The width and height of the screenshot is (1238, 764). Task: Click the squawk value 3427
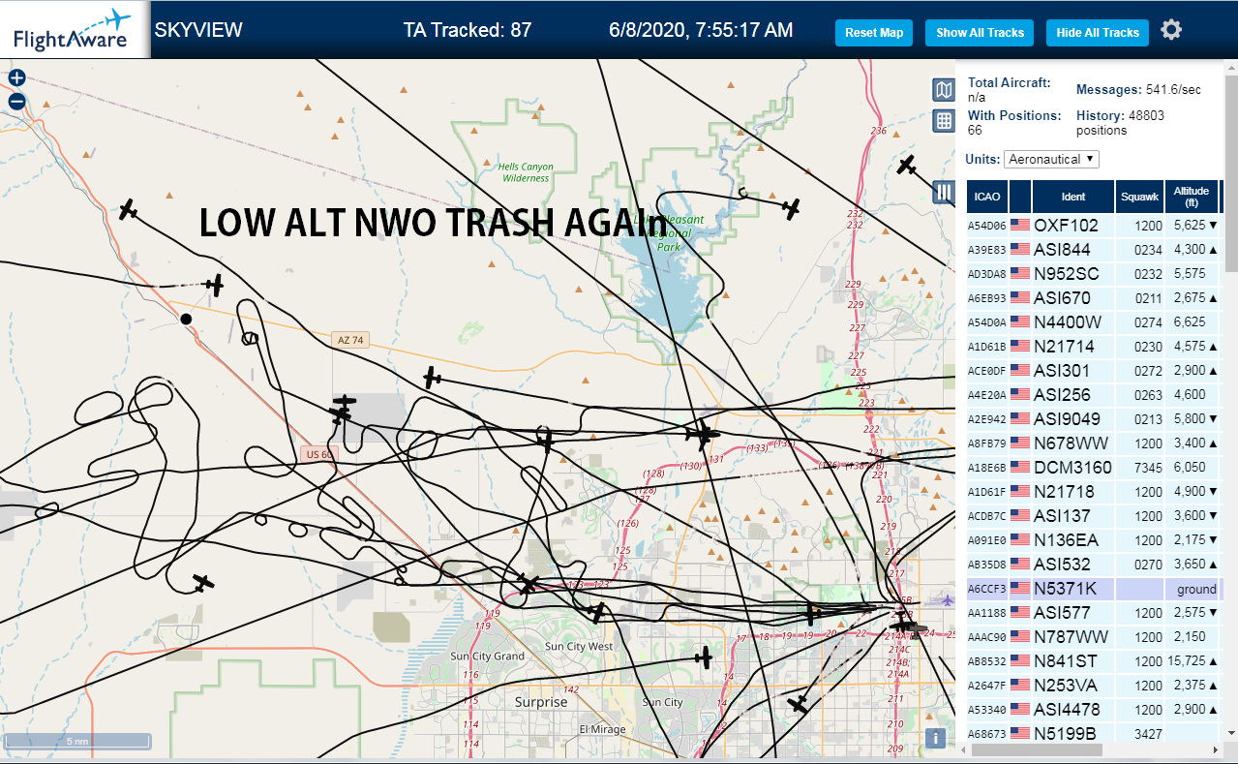[1148, 734]
